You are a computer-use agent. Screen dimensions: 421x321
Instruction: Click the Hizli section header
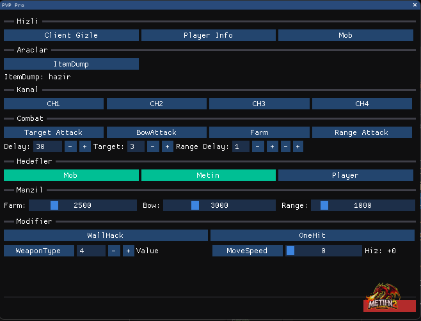click(28, 21)
